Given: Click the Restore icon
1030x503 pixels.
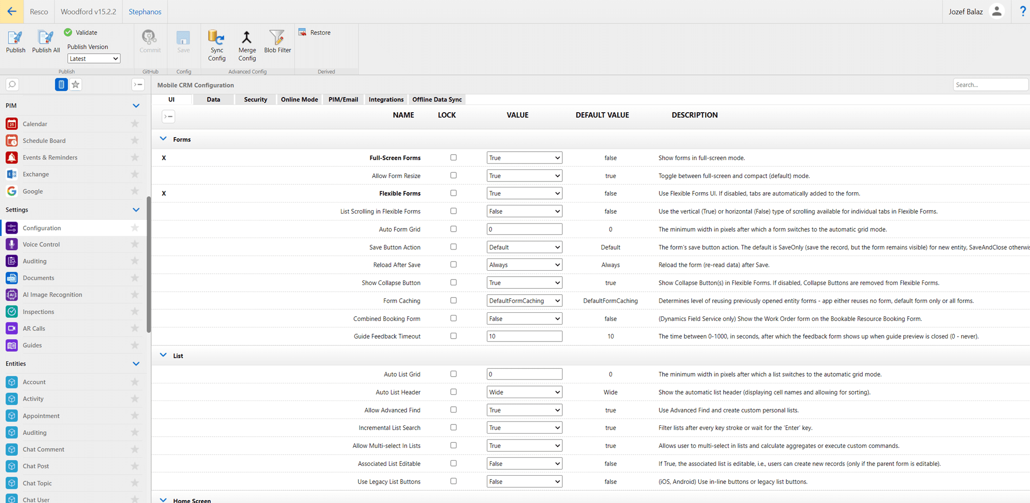Looking at the screenshot, I should [303, 32].
